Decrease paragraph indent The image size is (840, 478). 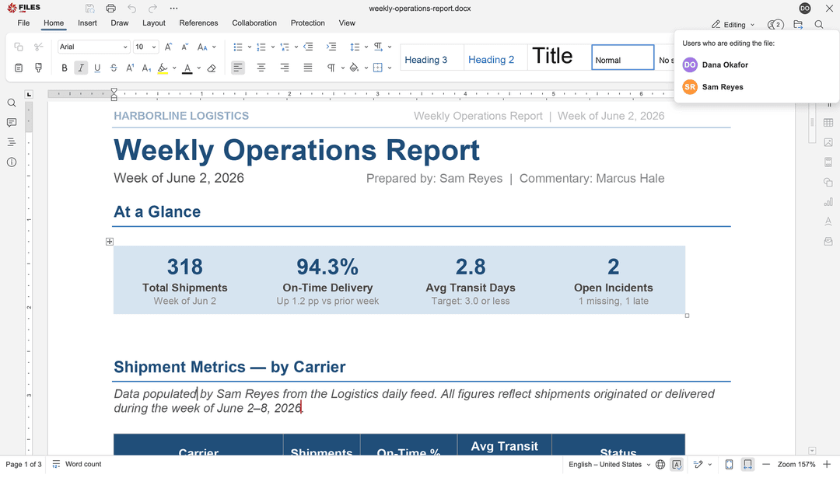(x=308, y=47)
